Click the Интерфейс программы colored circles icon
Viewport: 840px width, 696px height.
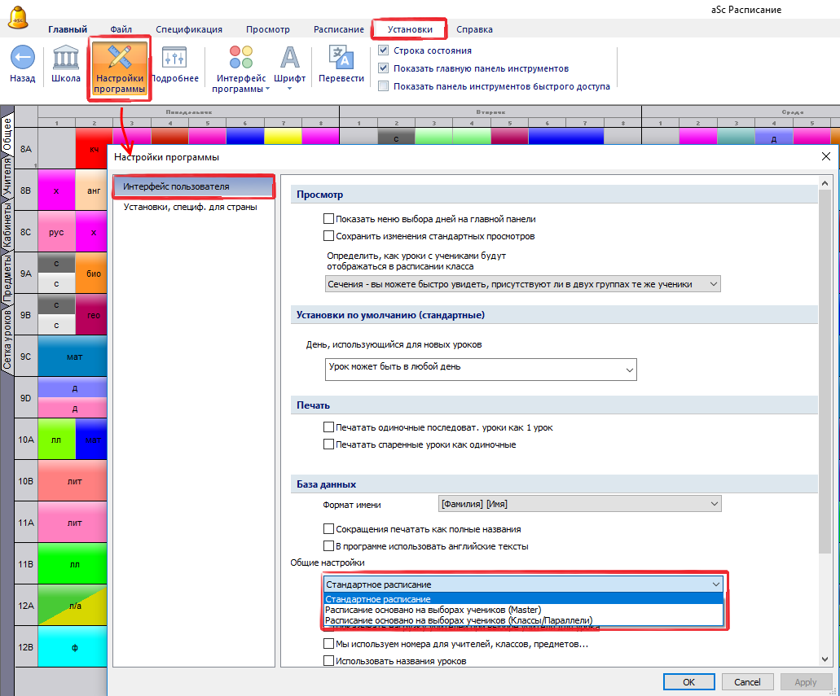(x=241, y=59)
